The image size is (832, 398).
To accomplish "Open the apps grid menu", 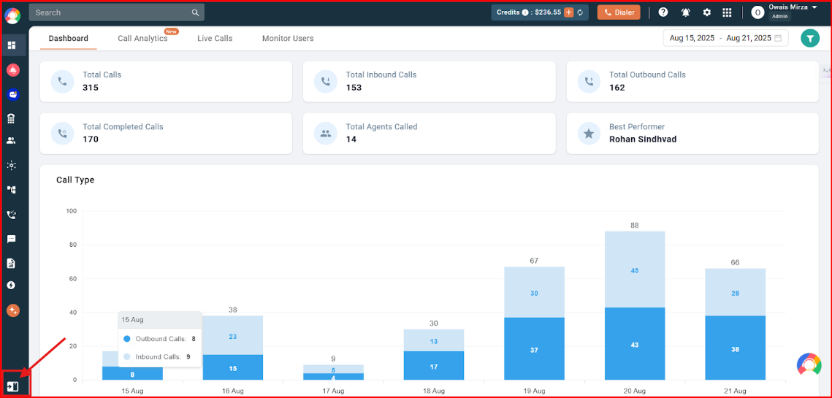I will (x=728, y=12).
